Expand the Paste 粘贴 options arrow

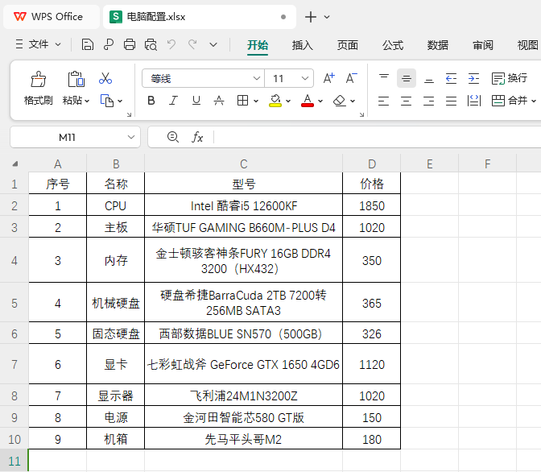[87, 101]
